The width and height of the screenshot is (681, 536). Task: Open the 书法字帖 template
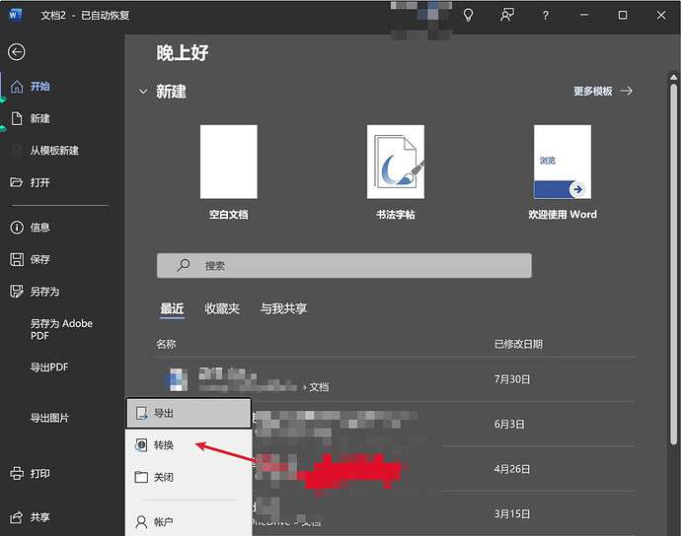pos(395,172)
